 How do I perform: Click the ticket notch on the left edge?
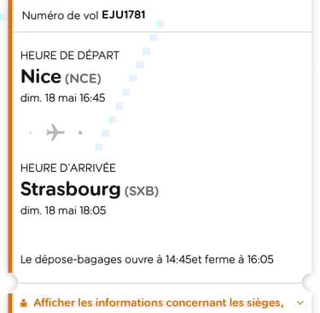13,282
